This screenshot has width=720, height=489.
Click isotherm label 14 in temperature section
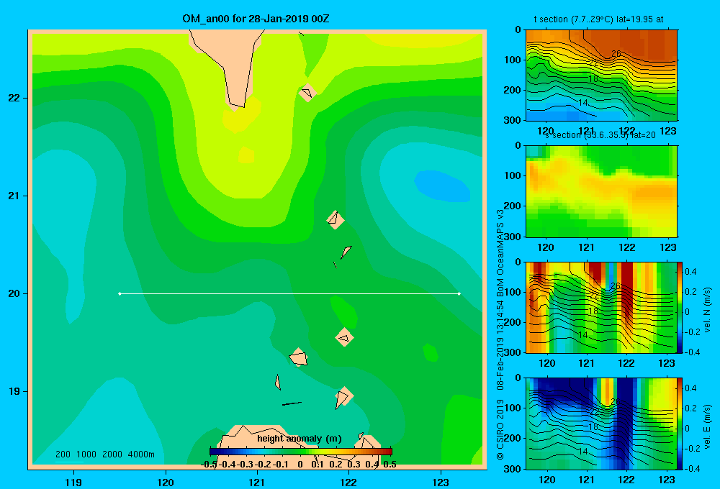582,103
